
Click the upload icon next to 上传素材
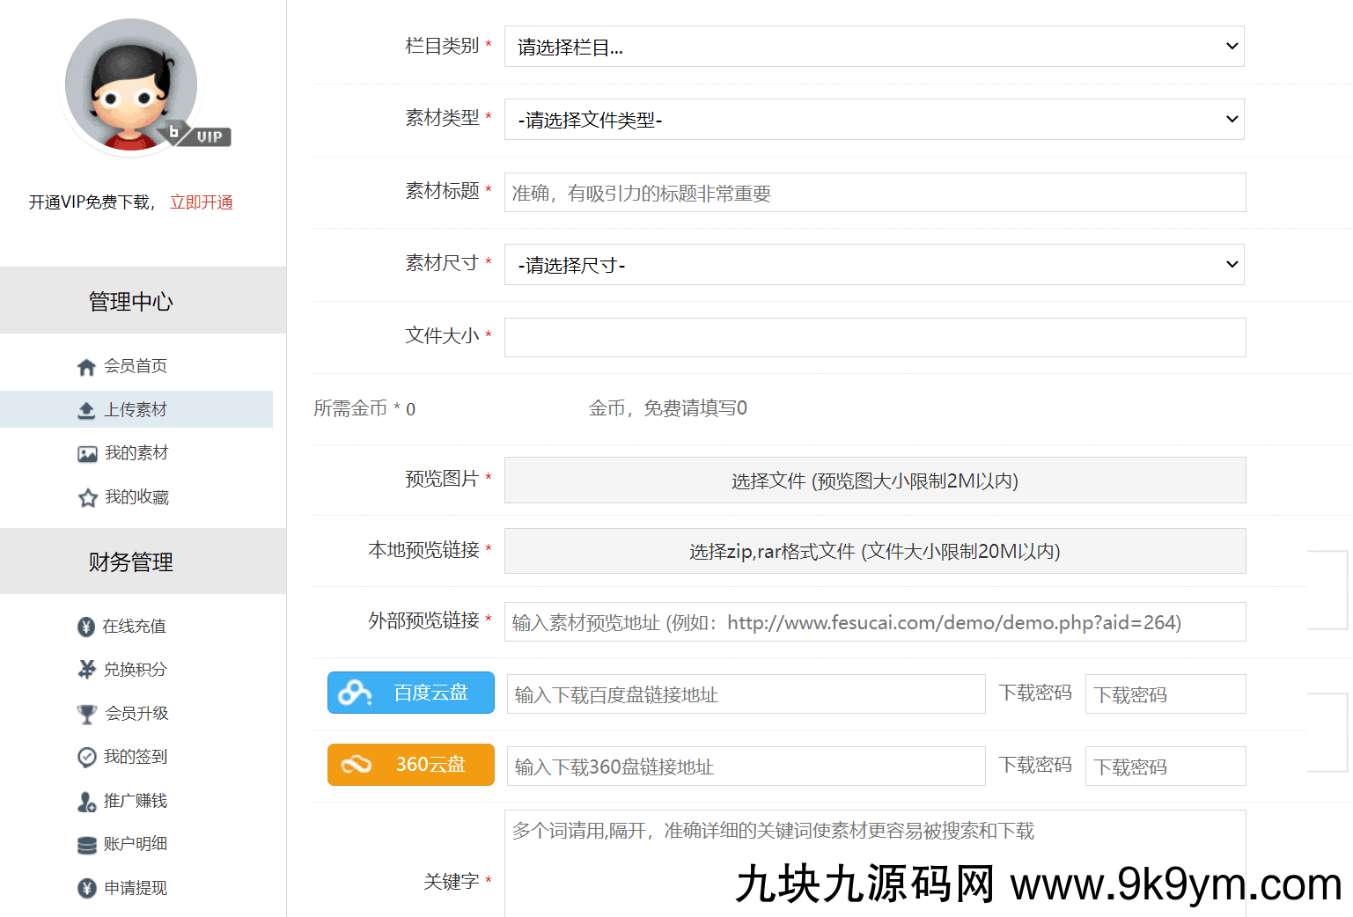86,410
